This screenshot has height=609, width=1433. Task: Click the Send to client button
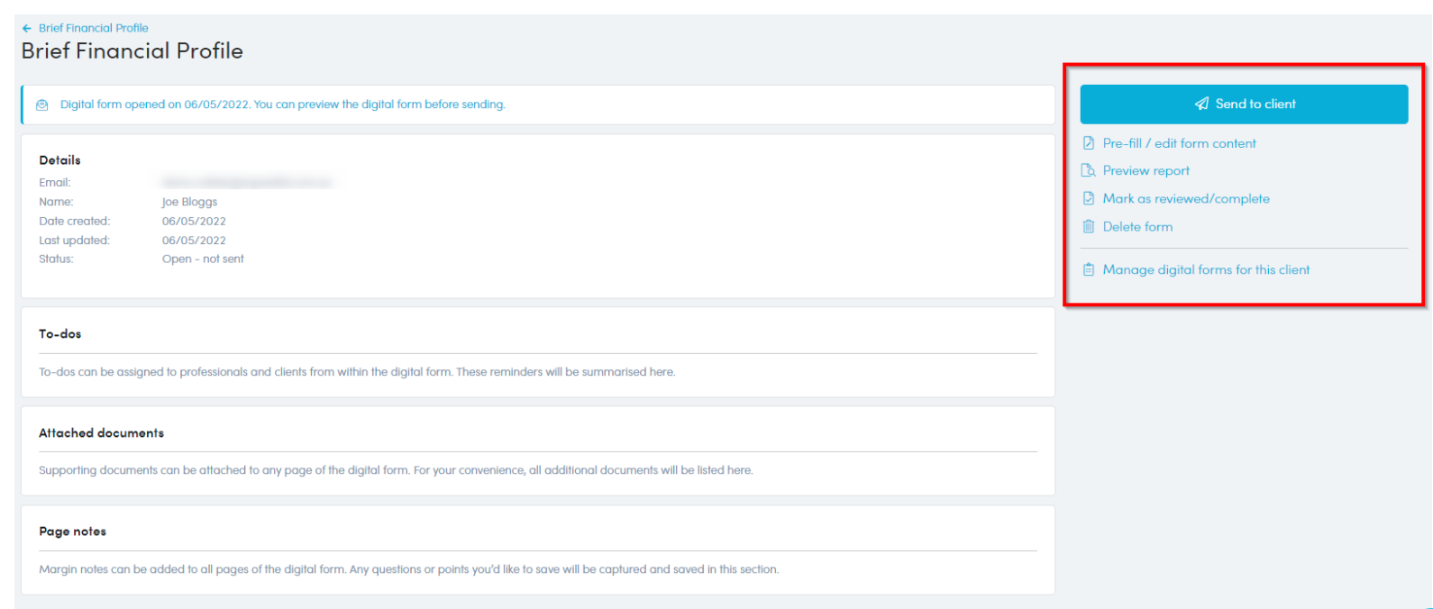pos(1244,105)
